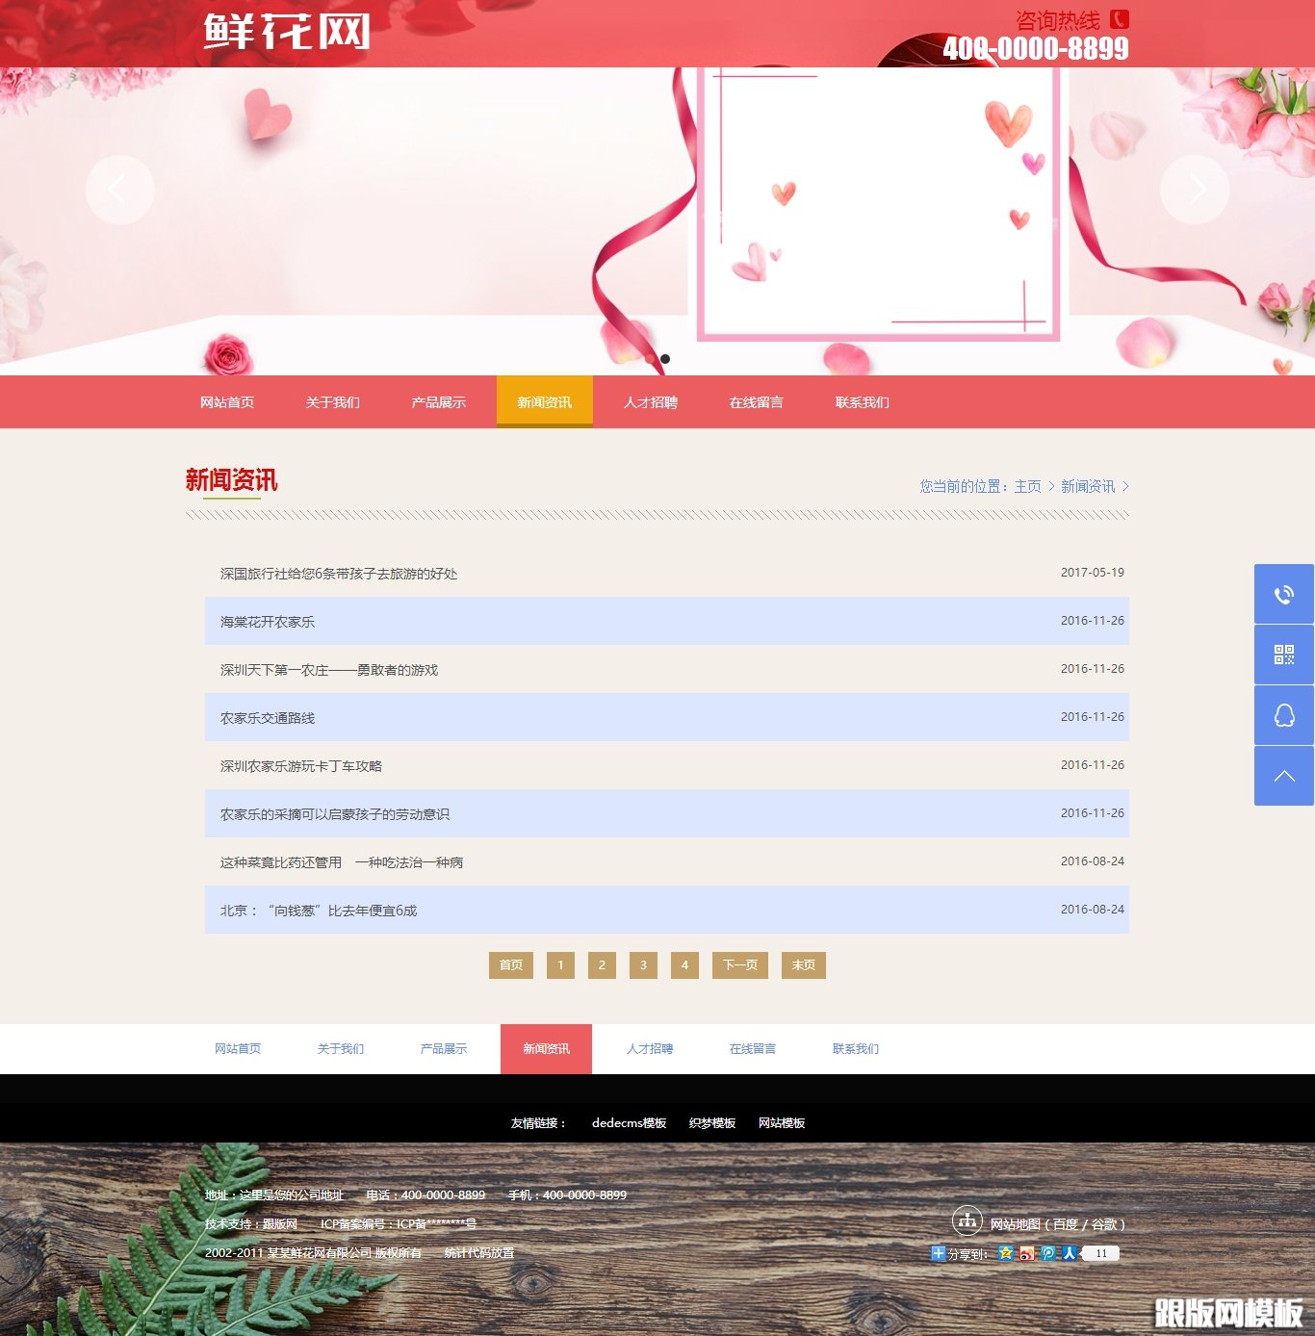Screen dimensions: 1315x1336
Task: Click the phone contact icon in right sidebar
Action: pos(1282,596)
